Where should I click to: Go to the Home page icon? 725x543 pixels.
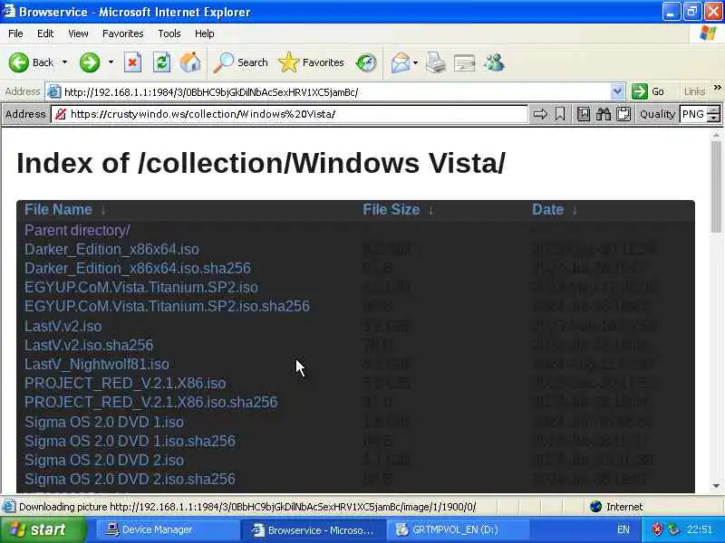coord(190,62)
